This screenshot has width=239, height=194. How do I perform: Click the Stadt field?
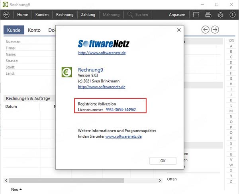click(x=31, y=67)
